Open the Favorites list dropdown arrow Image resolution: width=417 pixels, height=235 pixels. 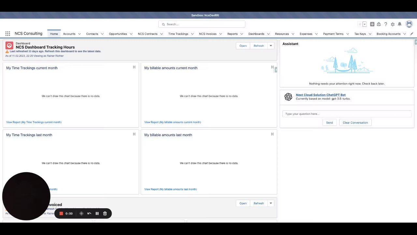[365, 24]
